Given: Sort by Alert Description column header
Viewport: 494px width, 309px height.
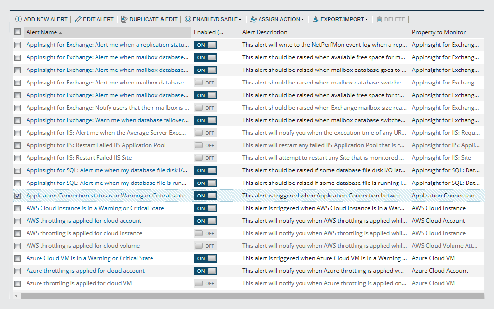Looking at the screenshot, I should click(x=264, y=32).
